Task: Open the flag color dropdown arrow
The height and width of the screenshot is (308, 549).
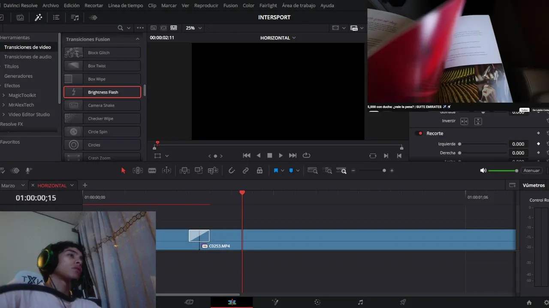Action: click(x=282, y=171)
